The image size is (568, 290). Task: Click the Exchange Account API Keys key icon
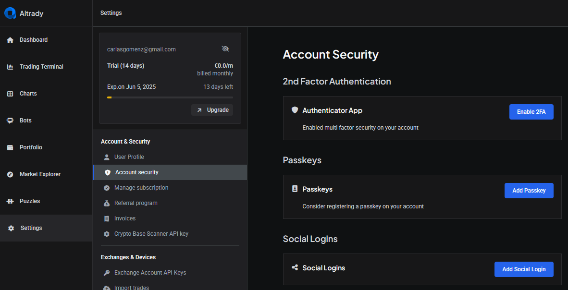[107, 273]
